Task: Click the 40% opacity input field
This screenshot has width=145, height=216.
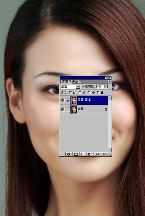Action: 100,86
